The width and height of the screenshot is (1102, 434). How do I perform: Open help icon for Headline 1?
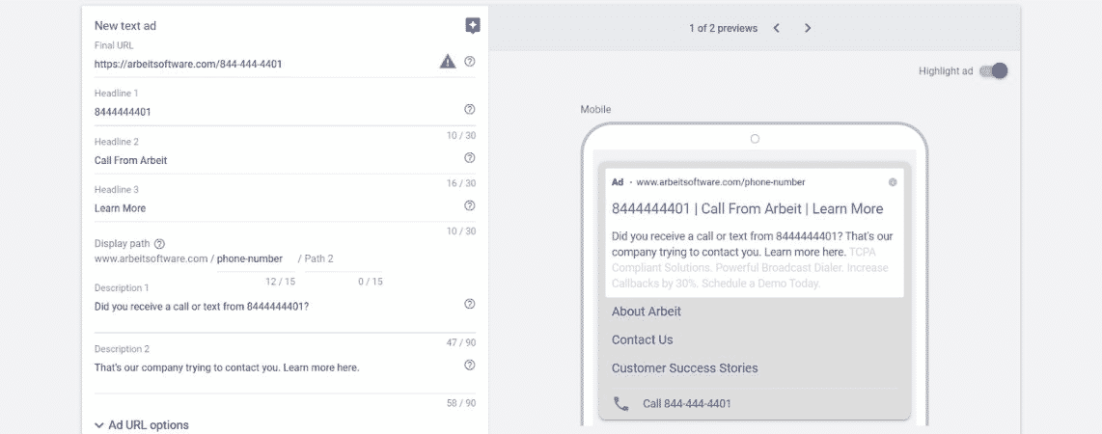click(x=470, y=110)
